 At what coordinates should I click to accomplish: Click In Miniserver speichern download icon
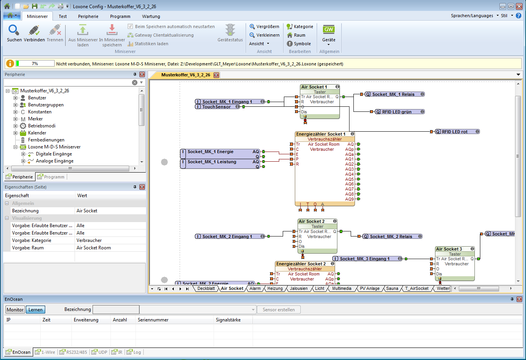click(112, 30)
